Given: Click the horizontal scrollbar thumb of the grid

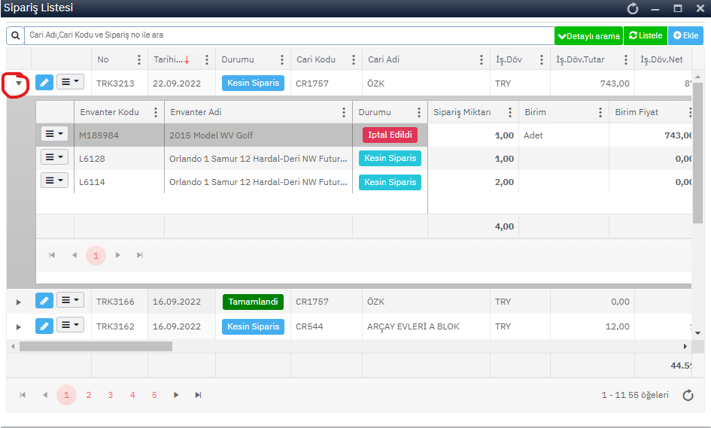Looking at the screenshot, I should pos(96,347).
